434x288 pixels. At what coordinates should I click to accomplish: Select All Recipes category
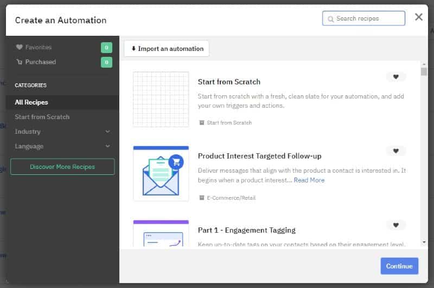pos(62,102)
